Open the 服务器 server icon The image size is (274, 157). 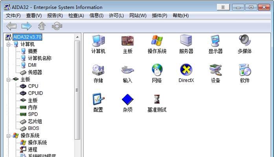coord(186,44)
